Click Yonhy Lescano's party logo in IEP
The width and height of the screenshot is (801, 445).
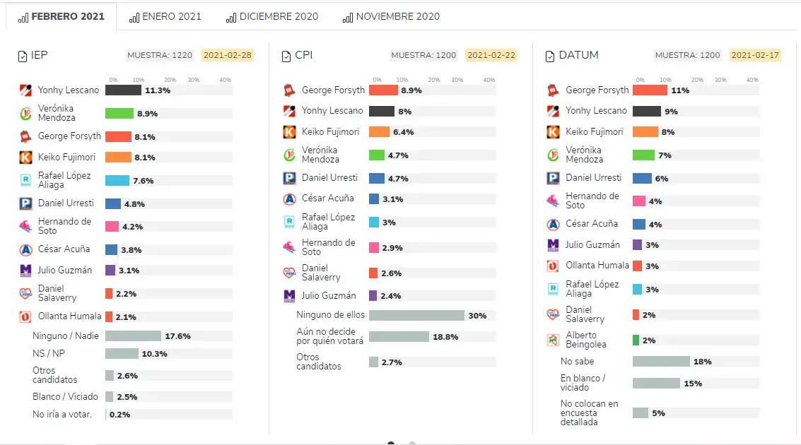tap(25, 90)
